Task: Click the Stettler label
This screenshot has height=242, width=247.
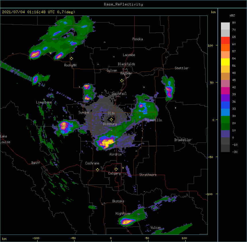Action: pos(182,68)
